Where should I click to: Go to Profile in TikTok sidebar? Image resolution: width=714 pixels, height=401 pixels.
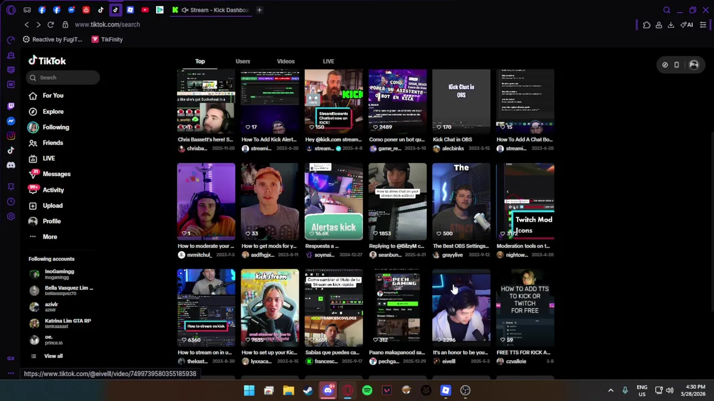click(x=45, y=221)
